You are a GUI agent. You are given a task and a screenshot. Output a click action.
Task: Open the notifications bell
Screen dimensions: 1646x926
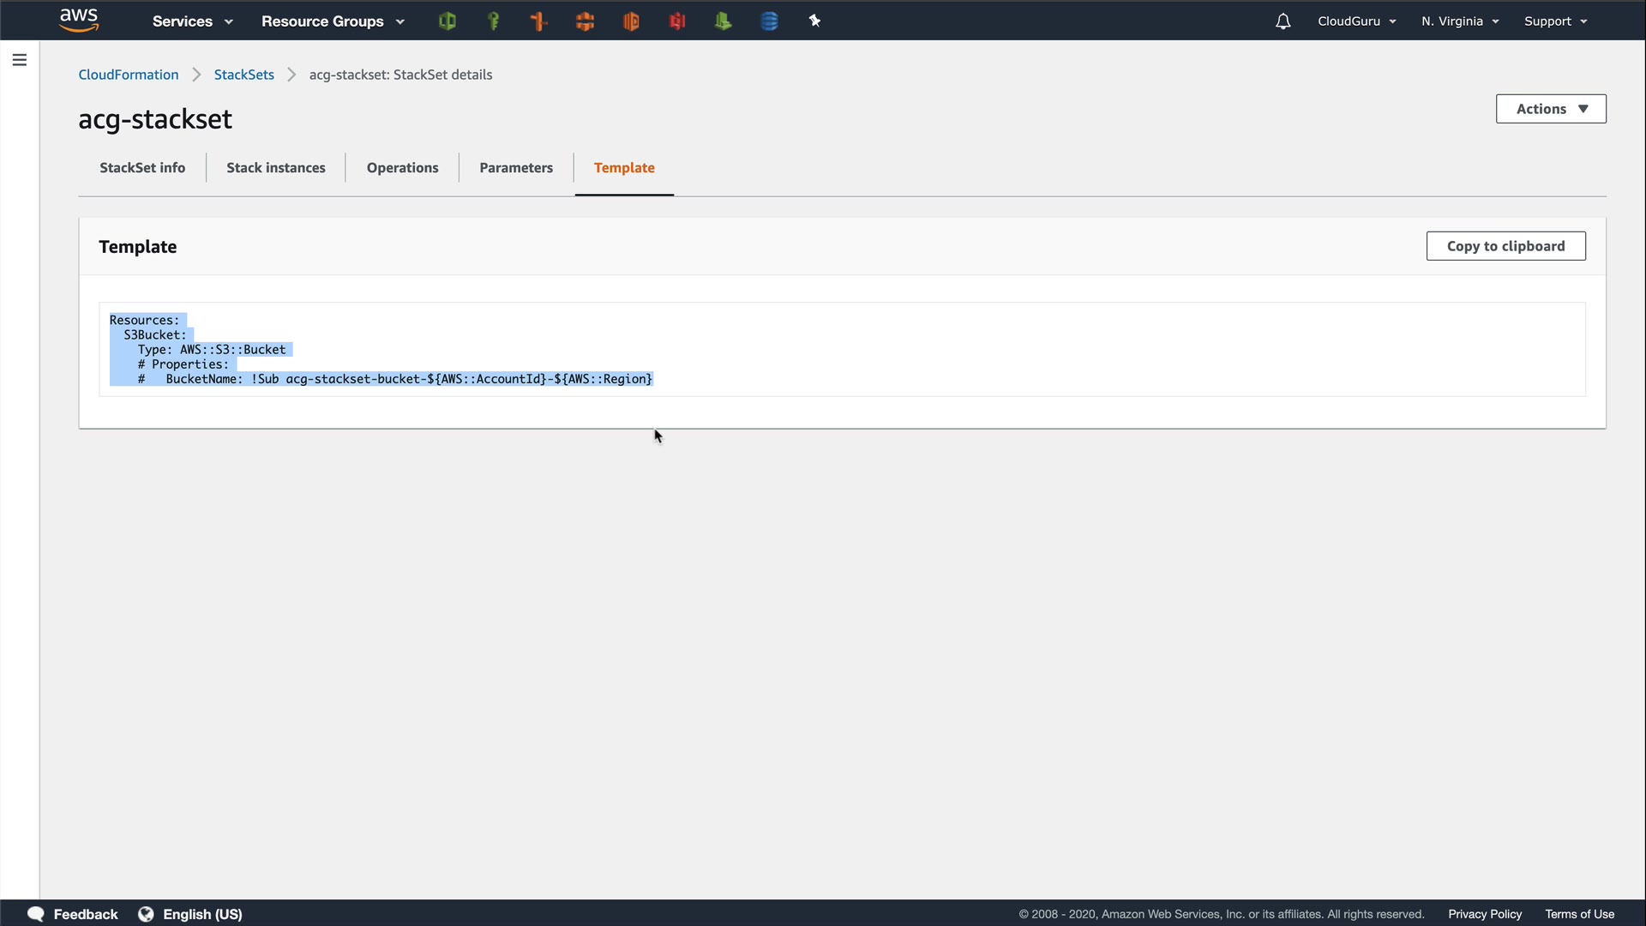coord(1283,21)
